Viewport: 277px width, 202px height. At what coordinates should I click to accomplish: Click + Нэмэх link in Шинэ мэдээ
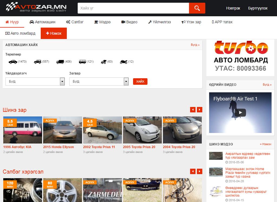pos(266,144)
